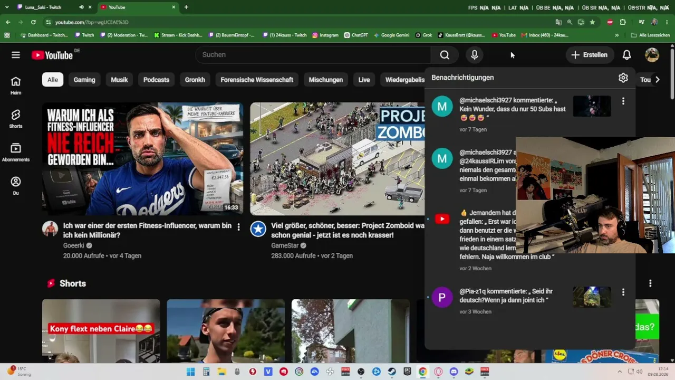Open notification settings gear
Viewport: 675px width, 380px height.
(623, 78)
